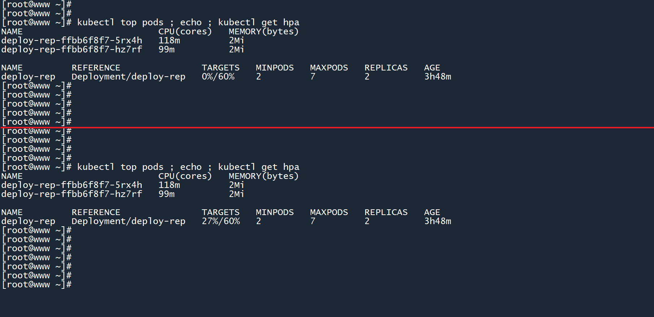Select pod name ending hz7rf in lower output
The image size is (654, 317).
point(72,194)
